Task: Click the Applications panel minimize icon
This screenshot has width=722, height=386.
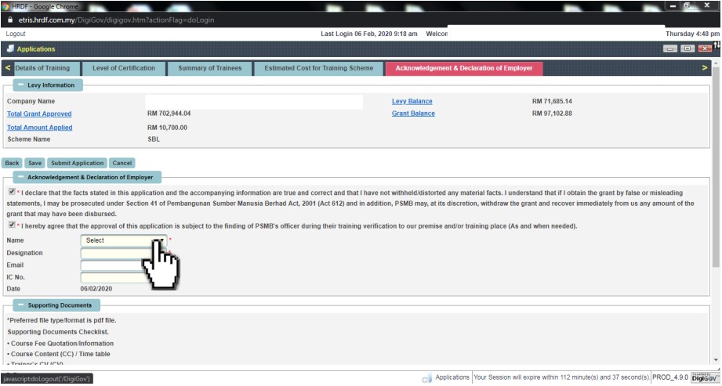Action: (x=669, y=49)
